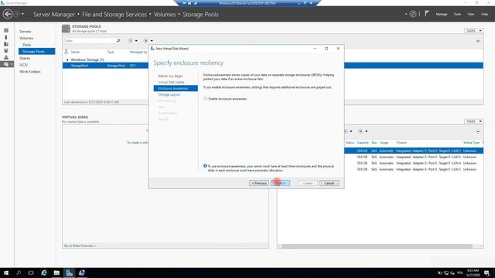Go to Volumes in the sidebar
Viewport: 495px width, 278px height.
click(26, 38)
